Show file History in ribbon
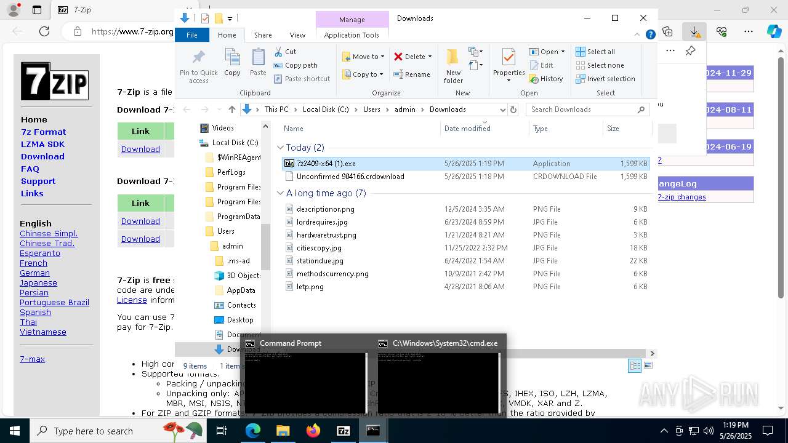Screen dimensions: 788x443 pyautogui.click(x=545, y=79)
